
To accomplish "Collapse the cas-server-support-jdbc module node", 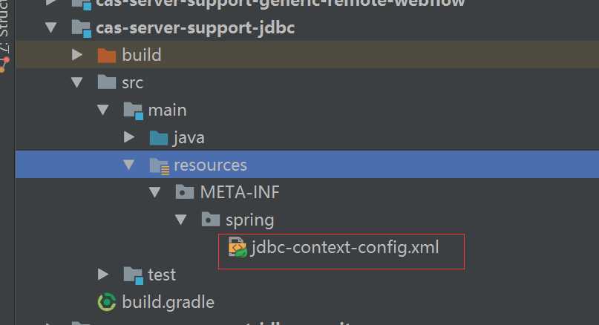I will point(50,27).
